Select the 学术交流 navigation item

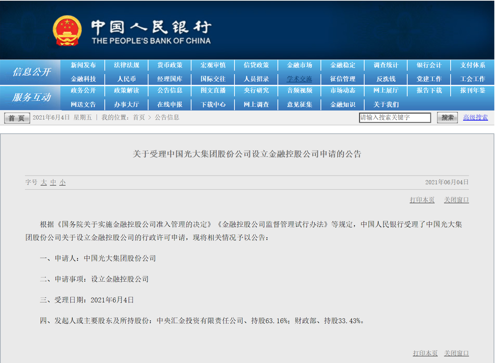299,79
